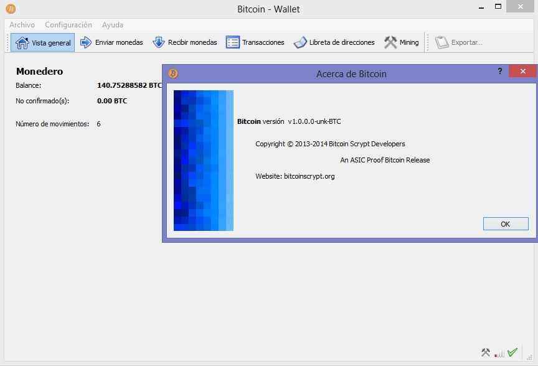Click the Website: bitcoinscrypt.org text

pyautogui.click(x=295, y=176)
